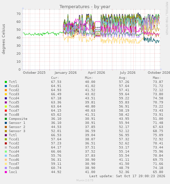Screen dimensions: 170x184
Task: Click the Composite max value 51.00
Action: coord(158,119)
